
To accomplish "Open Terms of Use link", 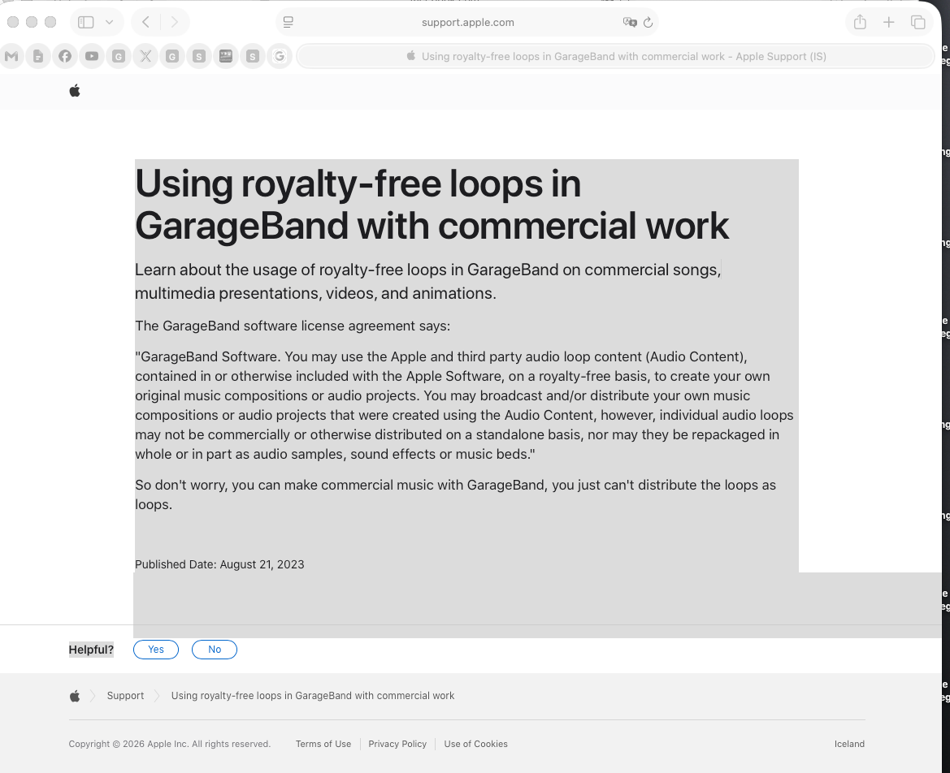I will point(323,744).
